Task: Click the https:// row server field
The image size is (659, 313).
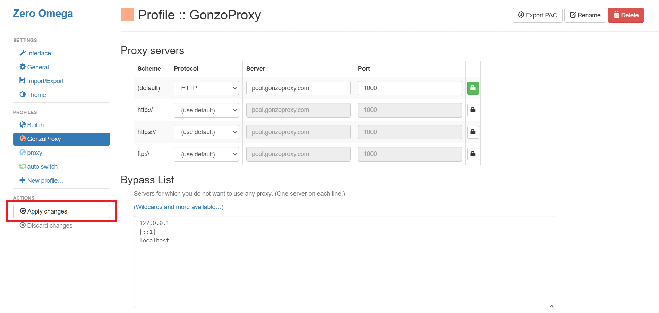Action: [298, 132]
